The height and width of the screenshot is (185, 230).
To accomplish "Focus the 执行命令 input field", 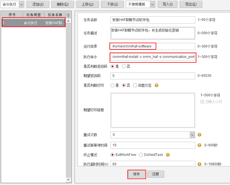I will (153, 57).
